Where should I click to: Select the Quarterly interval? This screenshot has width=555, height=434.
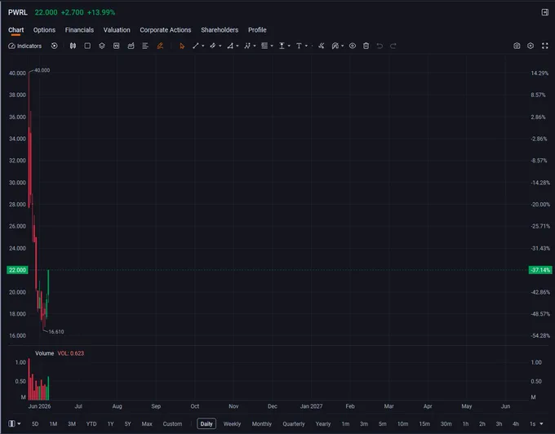tap(294, 423)
